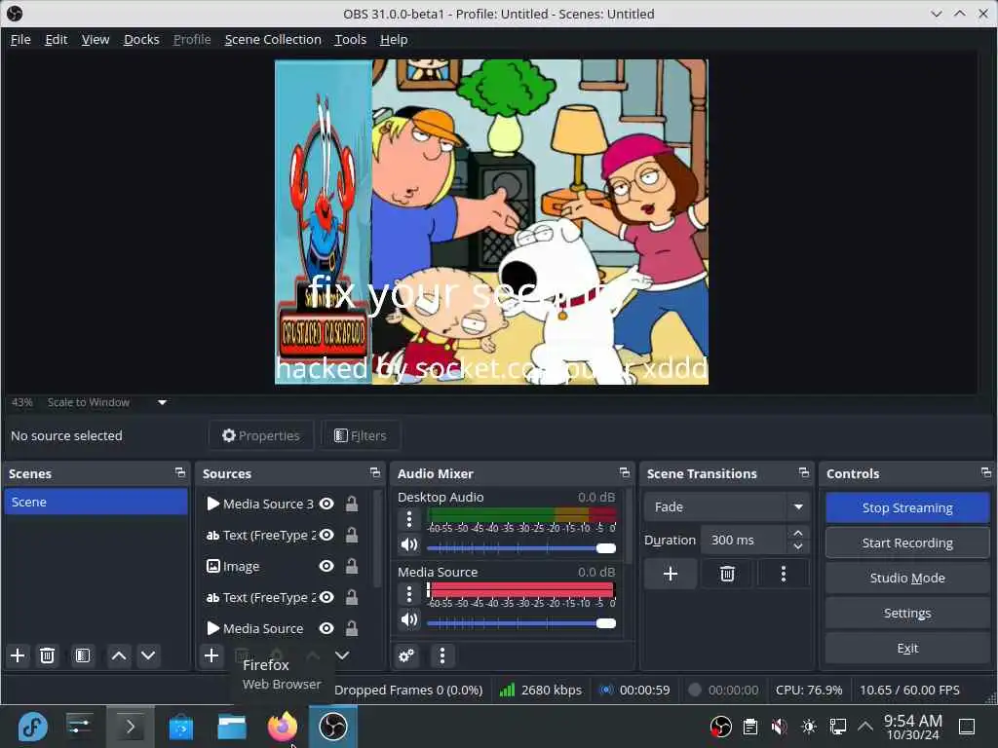Open Fedora application launcher in taskbar
Screen dimensions: 998x748
(x=32, y=727)
